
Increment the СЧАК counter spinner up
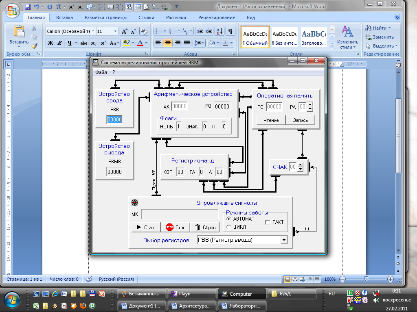pos(300,165)
